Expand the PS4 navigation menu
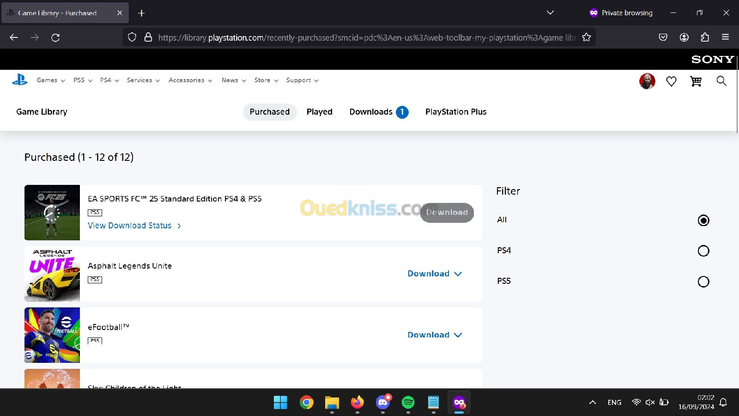The width and height of the screenshot is (739, 416). [x=109, y=80]
